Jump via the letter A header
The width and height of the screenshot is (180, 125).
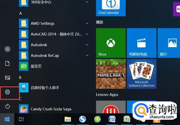21,13
